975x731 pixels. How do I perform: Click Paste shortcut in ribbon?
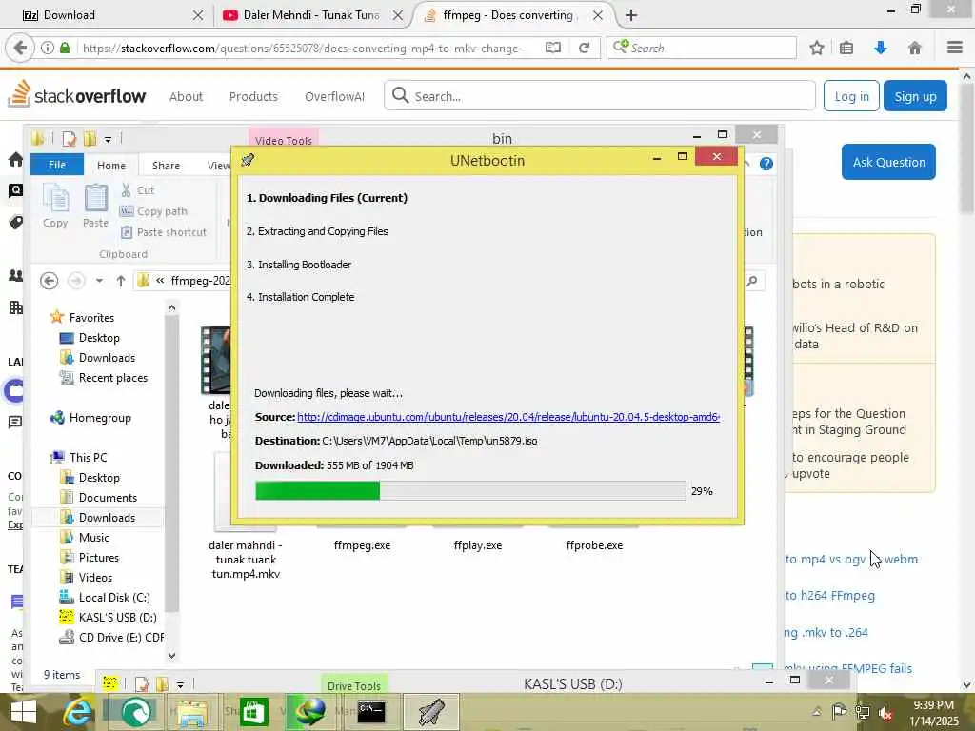click(x=164, y=232)
